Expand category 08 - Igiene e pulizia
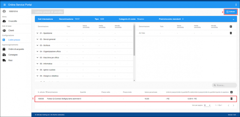240x117 pixels. (37, 70)
